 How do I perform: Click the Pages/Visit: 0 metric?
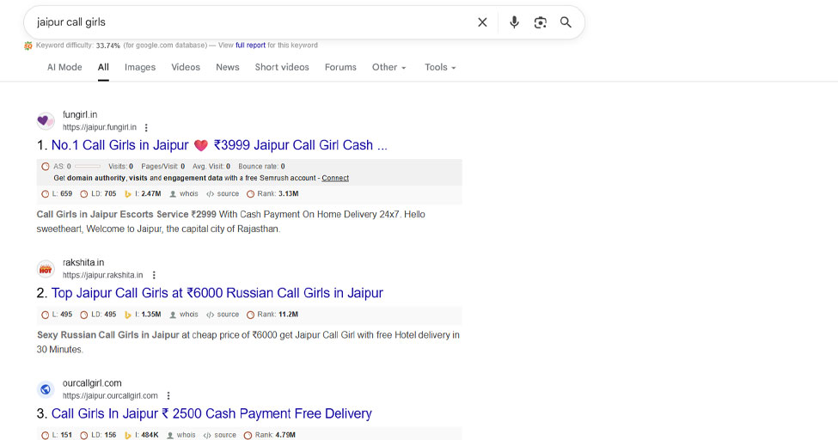(x=163, y=166)
